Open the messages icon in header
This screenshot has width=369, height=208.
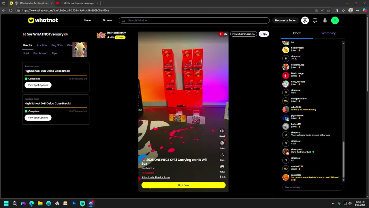[305, 20]
